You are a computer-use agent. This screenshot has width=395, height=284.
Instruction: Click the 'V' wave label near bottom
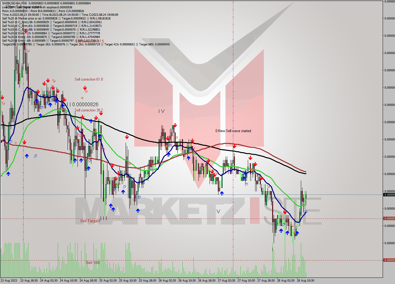click(x=218, y=211)
